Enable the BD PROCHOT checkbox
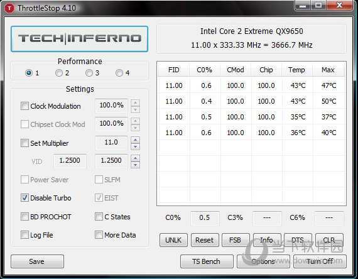 (24, 216)
